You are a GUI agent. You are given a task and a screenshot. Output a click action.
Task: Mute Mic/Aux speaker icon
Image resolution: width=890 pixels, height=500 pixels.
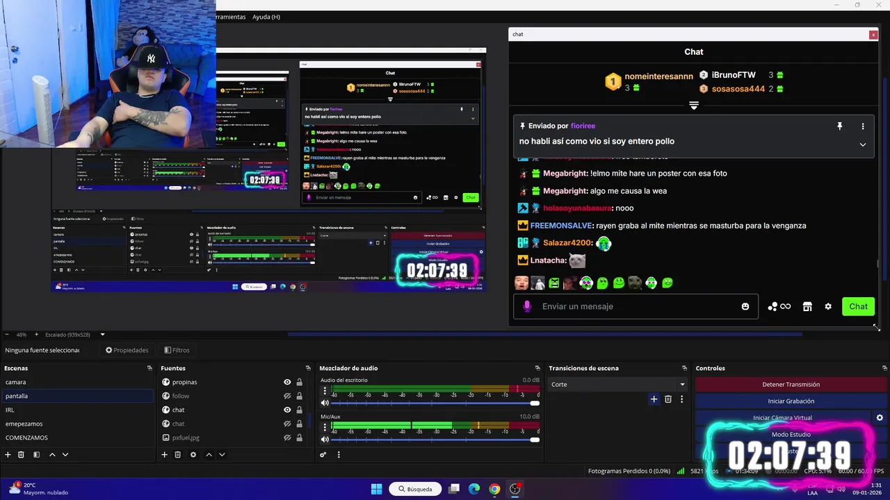click(324, 439)
